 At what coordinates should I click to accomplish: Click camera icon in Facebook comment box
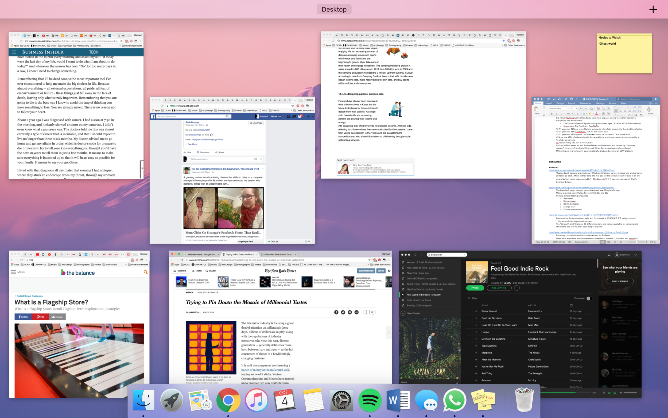coord(256,159)
